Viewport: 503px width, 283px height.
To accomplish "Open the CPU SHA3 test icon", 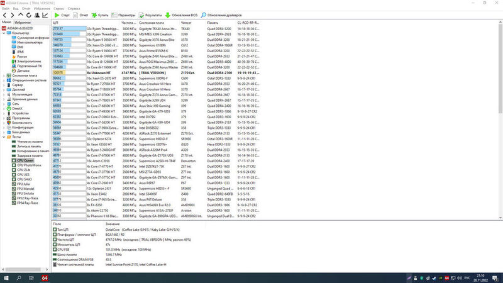I will [x=14, y=179].
